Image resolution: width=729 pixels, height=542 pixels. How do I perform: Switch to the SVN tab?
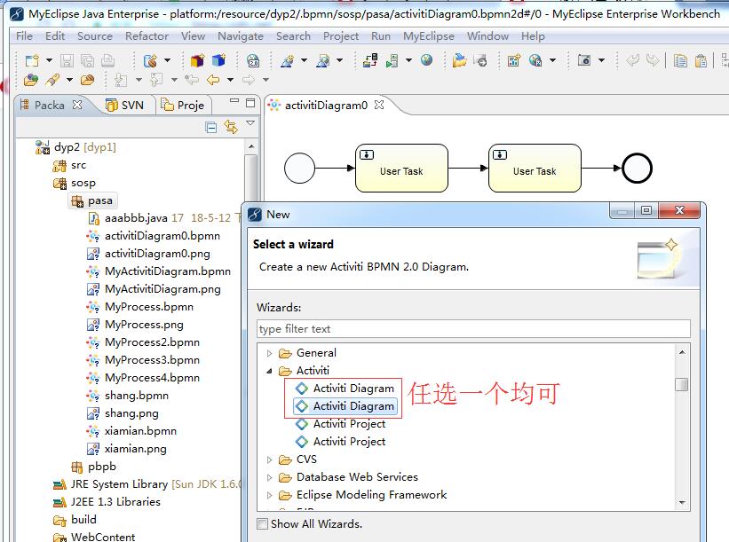124,105
